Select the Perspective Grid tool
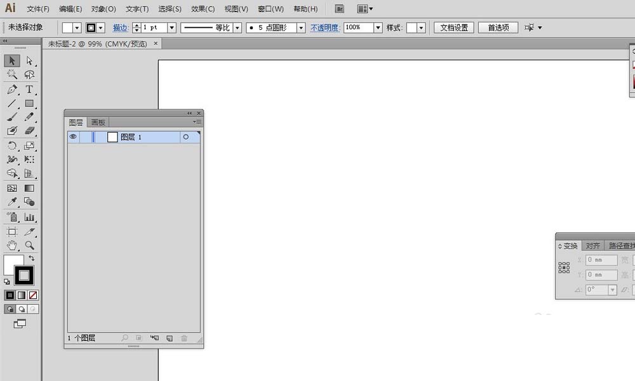 pos(29,173)
